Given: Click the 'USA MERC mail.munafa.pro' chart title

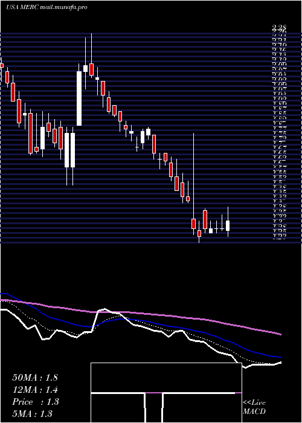Looking at the screenshot, I should (47, 7).
